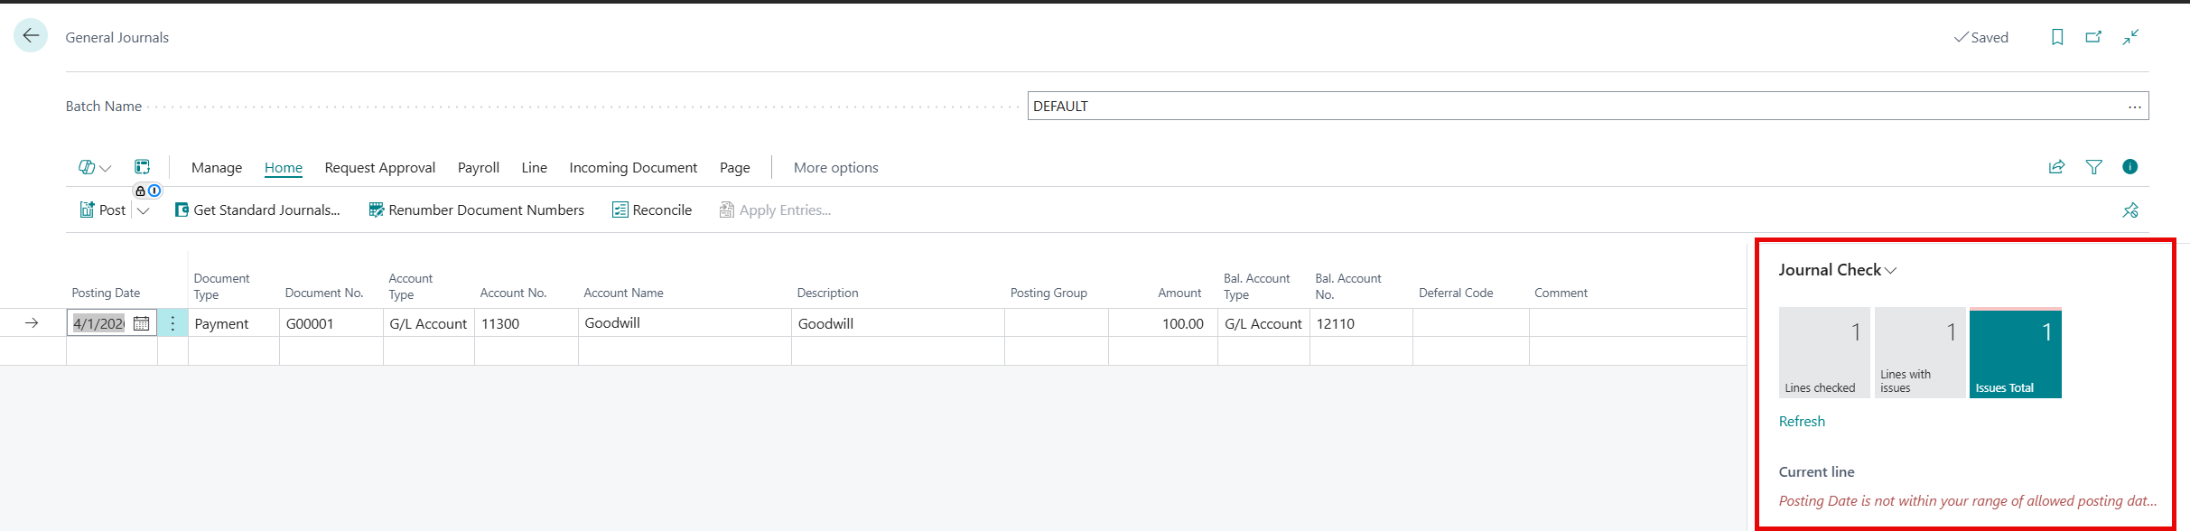The width and height of the screenshot is (2190, 531).
Task: Click the edit in Excel list icon
Action: point(143,167)
